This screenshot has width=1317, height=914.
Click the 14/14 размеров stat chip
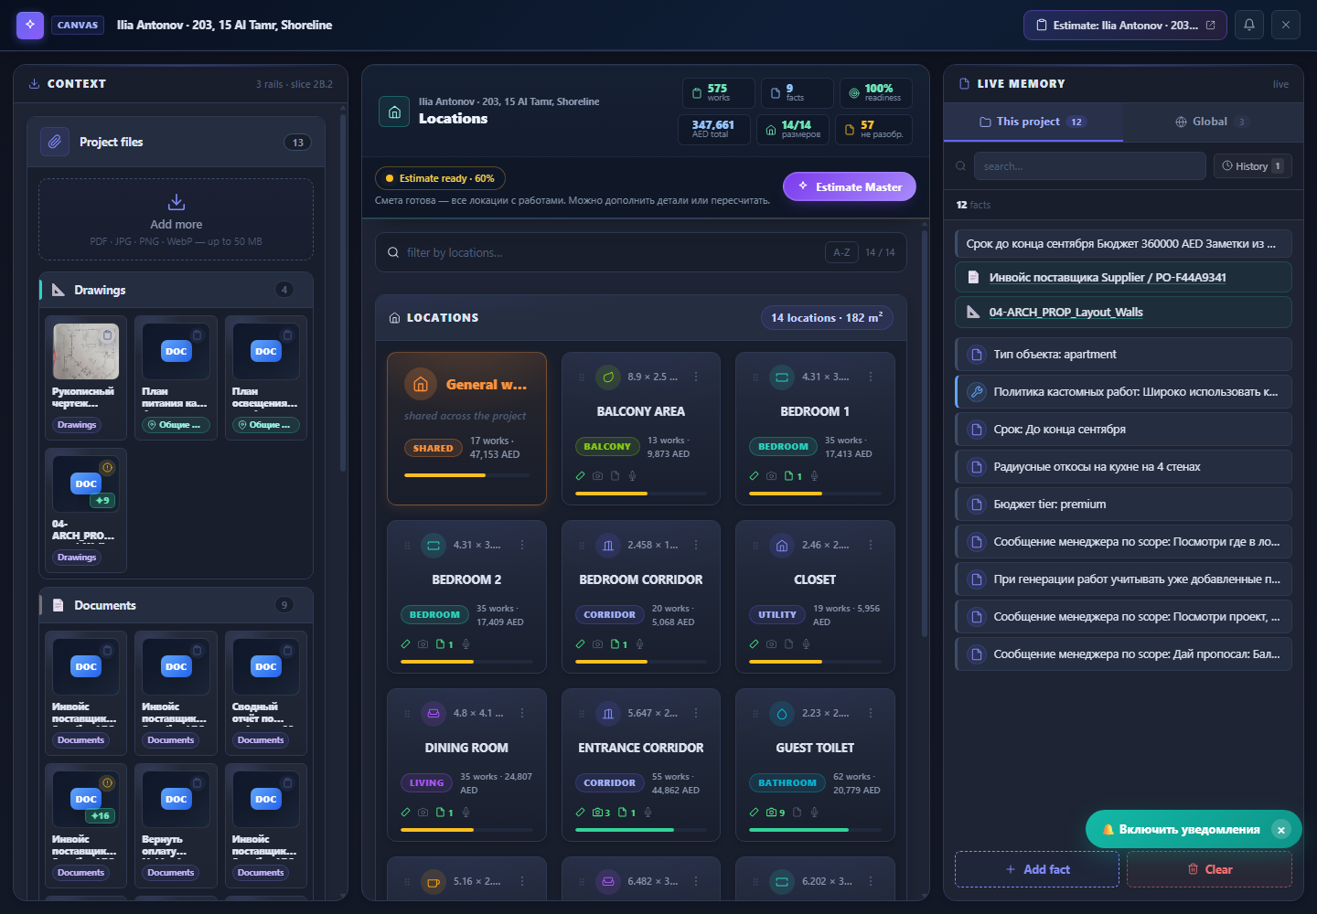[x=793, y=129]
